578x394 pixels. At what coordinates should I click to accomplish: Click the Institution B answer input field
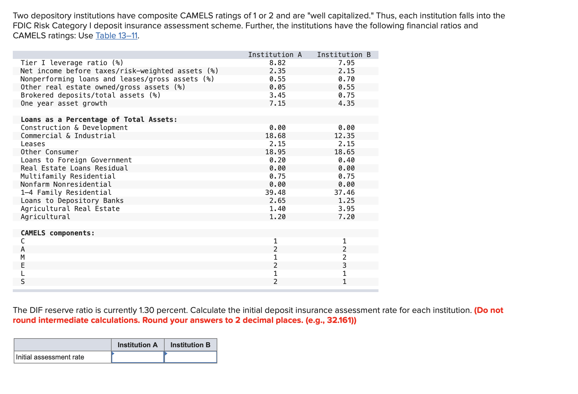pyautogui.click(x=190, y=357)
